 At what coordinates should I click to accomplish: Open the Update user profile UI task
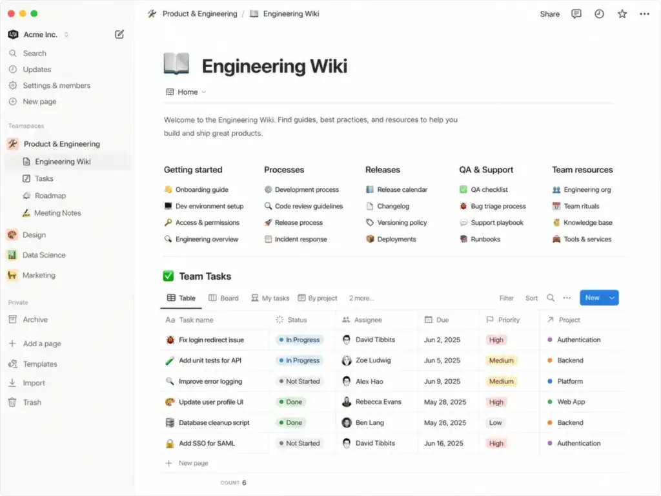(211, 402)
